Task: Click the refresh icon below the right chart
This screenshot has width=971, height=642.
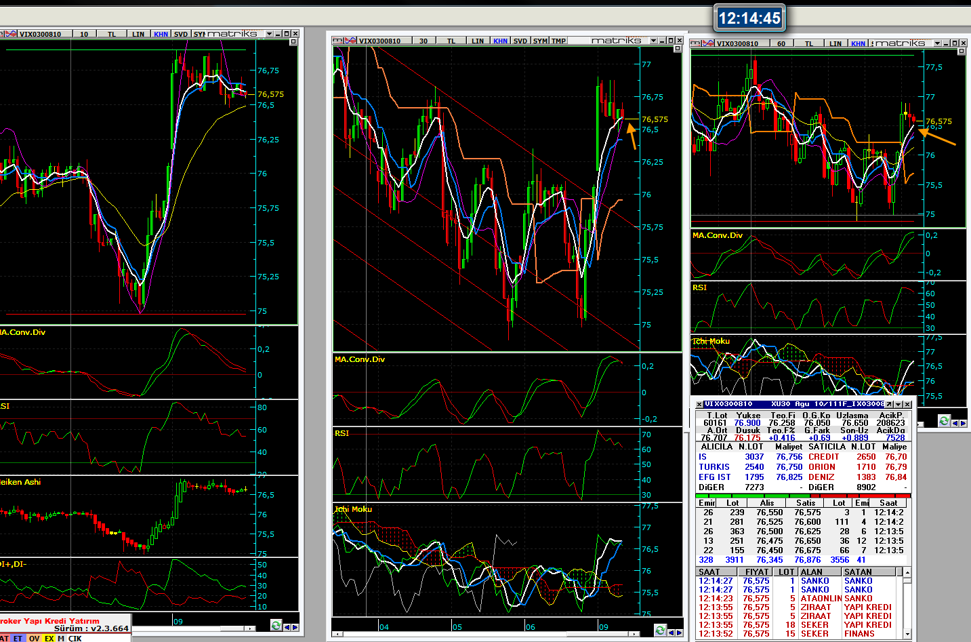Action: pos(944,421)
